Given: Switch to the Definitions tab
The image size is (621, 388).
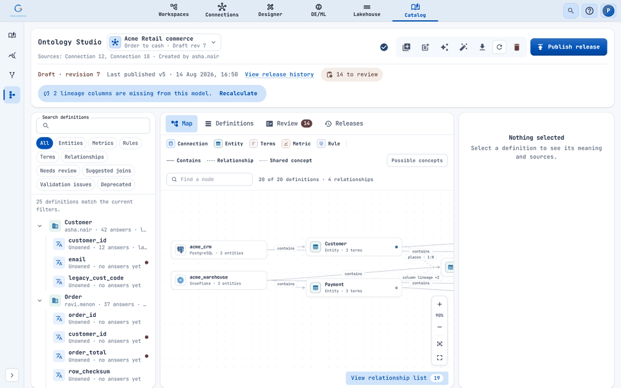Looking at the screenshot, I should pos(229,124).
